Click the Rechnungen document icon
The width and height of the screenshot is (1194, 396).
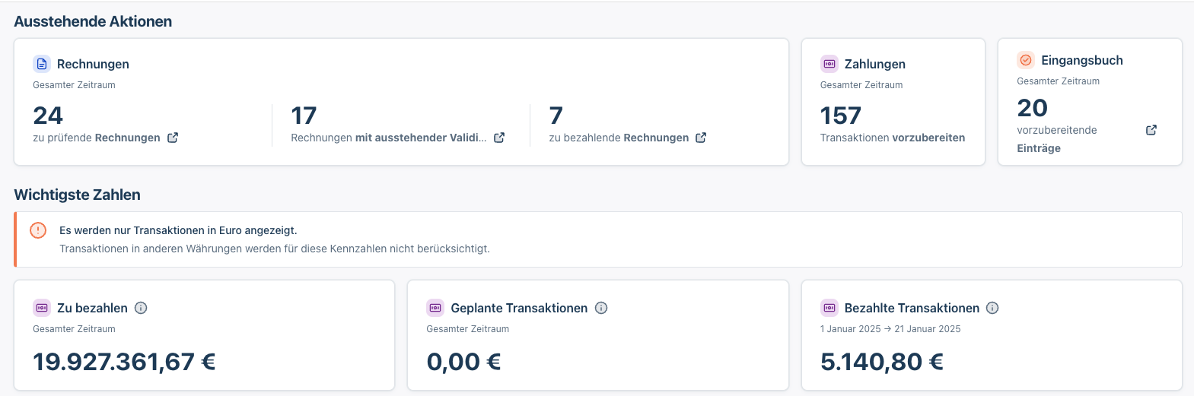pyautogui.click(x=42, y=64)
